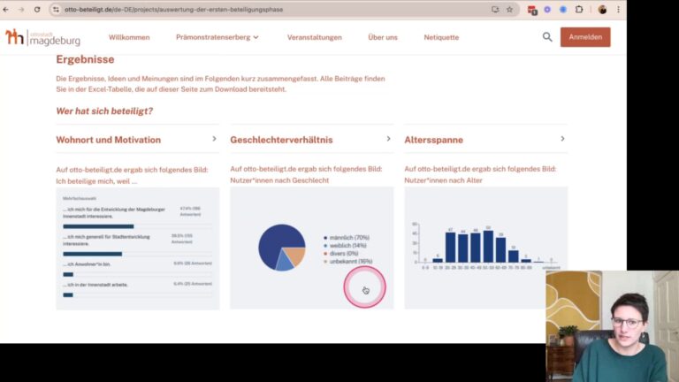
Task: Click the Ergebnisse heading
Action: (85, 59)
